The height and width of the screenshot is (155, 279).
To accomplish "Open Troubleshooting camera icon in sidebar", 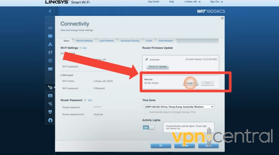I will coord(50,96).
